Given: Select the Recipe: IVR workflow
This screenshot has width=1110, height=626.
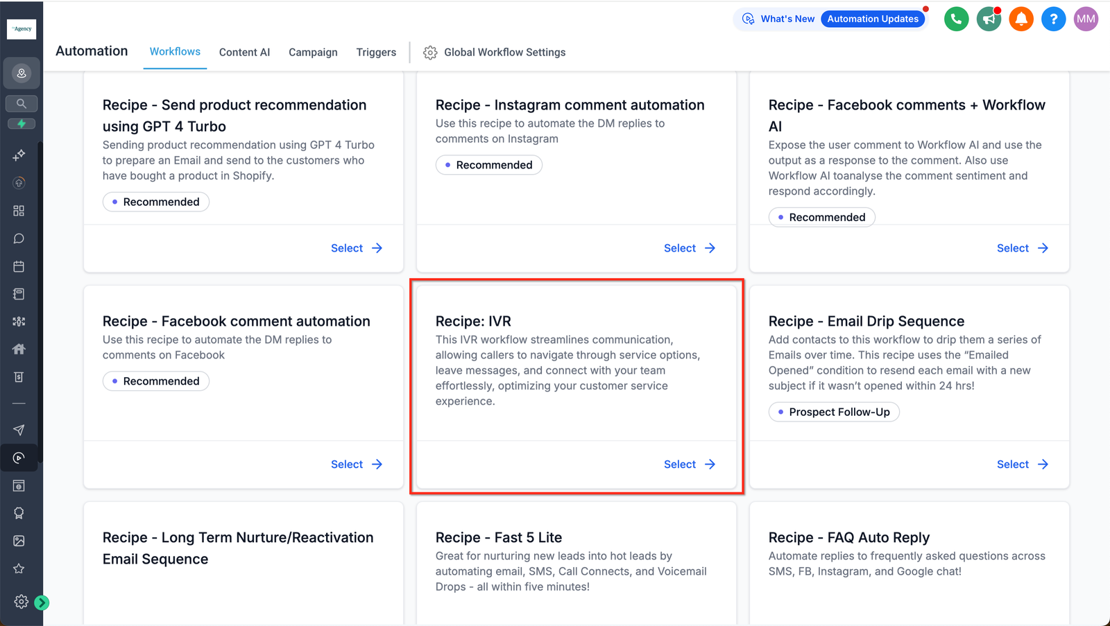Looking at the screenshot, I should coord(688,464).
